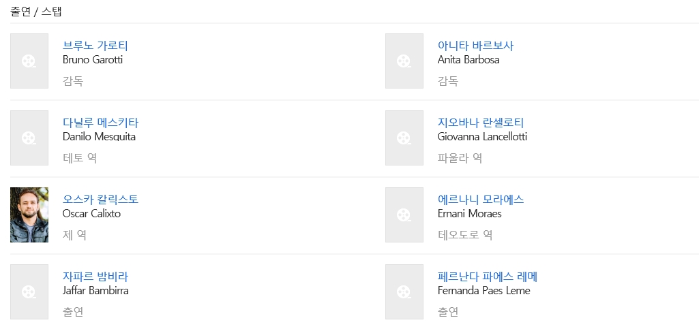Click the 오스카 칼릭스토 name link
Viewport: 699px width, 331px height.
tap(100, 200)
